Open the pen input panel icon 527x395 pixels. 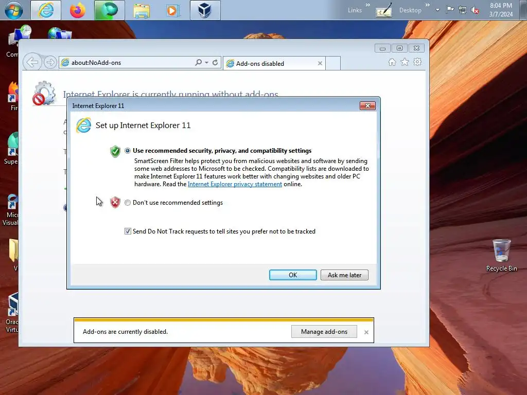383,10
